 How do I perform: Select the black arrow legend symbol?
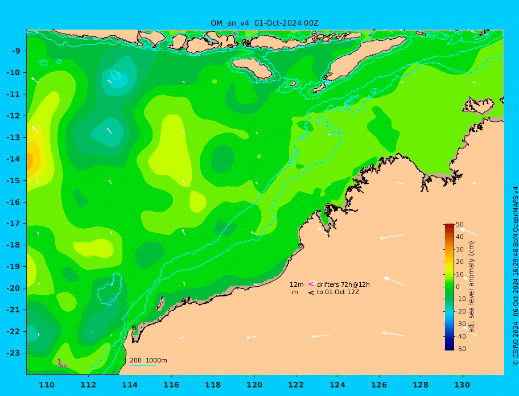coord(311,292)
